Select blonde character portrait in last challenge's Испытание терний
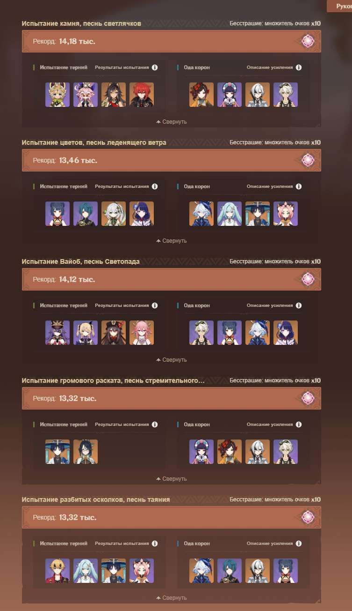The image size is (352, 611). (x=57, y=571)
